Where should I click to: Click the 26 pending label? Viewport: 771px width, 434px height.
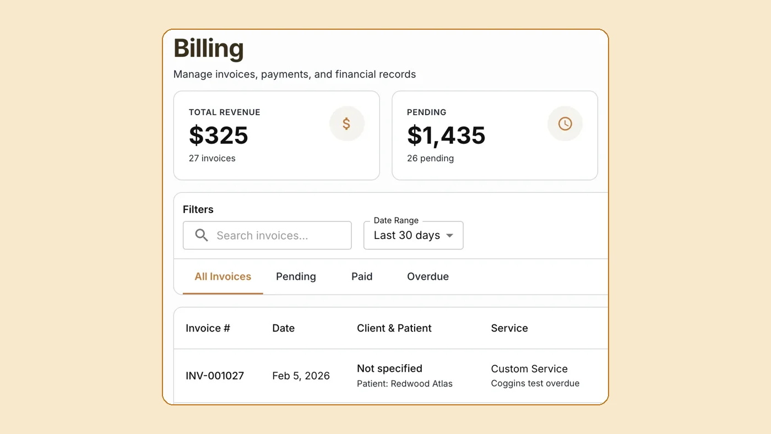click(x=431, y=158)
